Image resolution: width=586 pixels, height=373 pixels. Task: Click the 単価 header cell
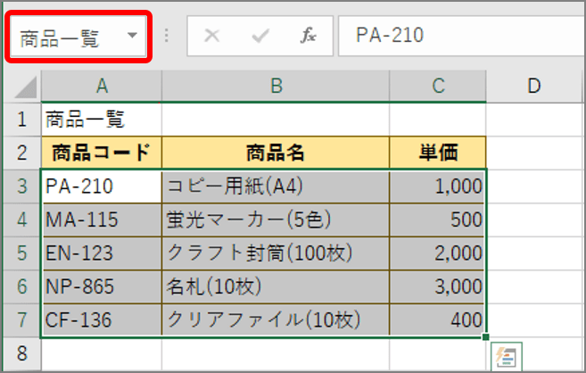tap(438, 153)
